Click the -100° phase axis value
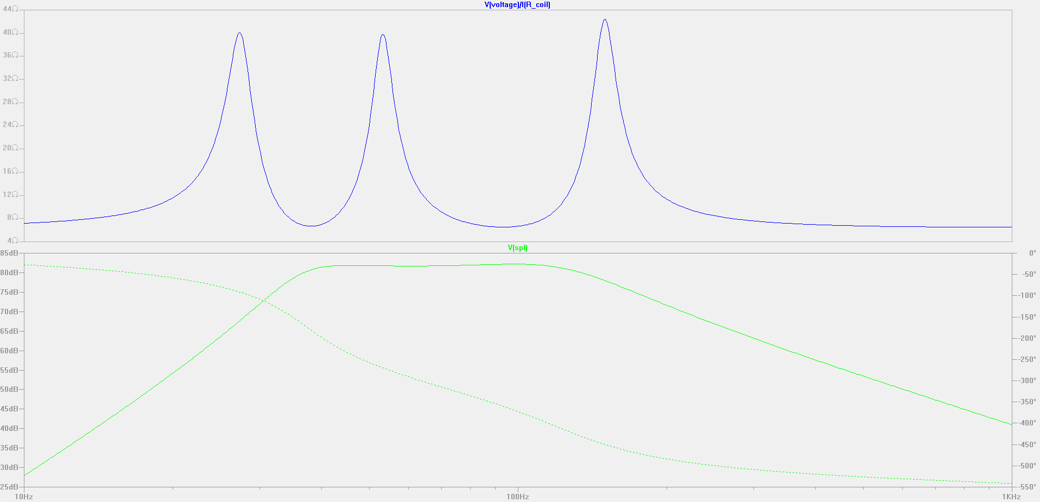This screenshot has height=502, width=1040. point(1028,296)
